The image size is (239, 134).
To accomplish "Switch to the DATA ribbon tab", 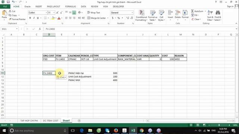I will click(83, 7).
